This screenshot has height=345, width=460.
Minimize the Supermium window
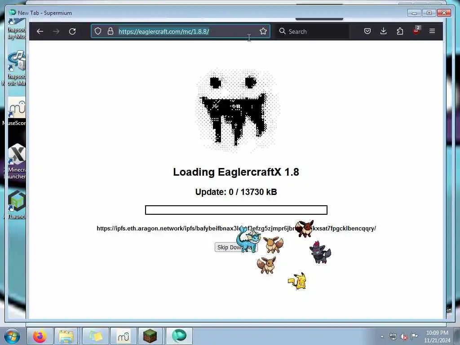[x=414, y=13]
